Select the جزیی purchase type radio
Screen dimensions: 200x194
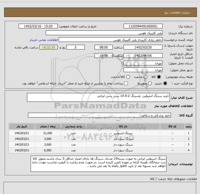pos(165,83)
